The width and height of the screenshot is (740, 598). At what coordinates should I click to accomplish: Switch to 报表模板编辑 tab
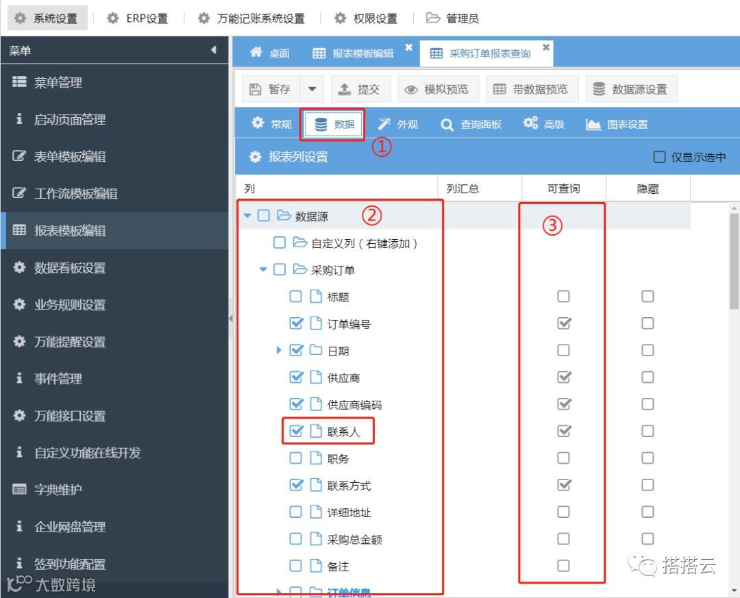tap(353, 53)
